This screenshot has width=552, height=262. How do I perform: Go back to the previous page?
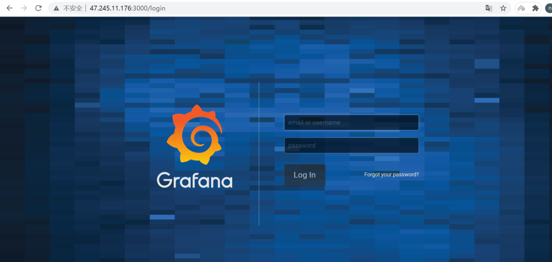(x=9, y=8)
